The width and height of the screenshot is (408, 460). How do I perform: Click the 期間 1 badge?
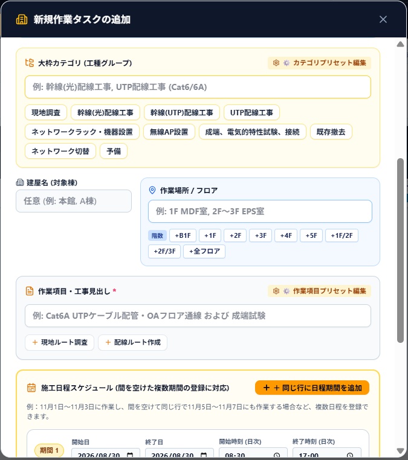[x=49, y=450]
